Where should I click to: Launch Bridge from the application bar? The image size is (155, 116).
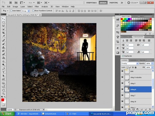coord(11,3)
